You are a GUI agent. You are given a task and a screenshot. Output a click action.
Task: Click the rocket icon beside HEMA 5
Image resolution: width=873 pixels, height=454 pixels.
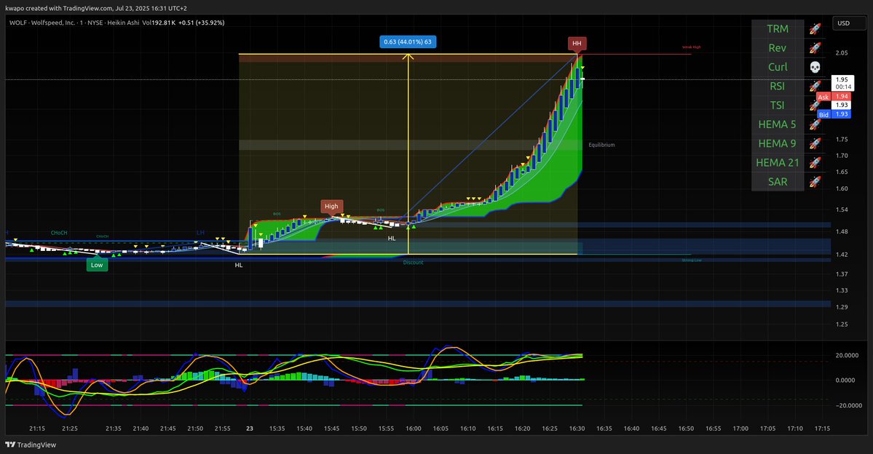click(815, 124)
